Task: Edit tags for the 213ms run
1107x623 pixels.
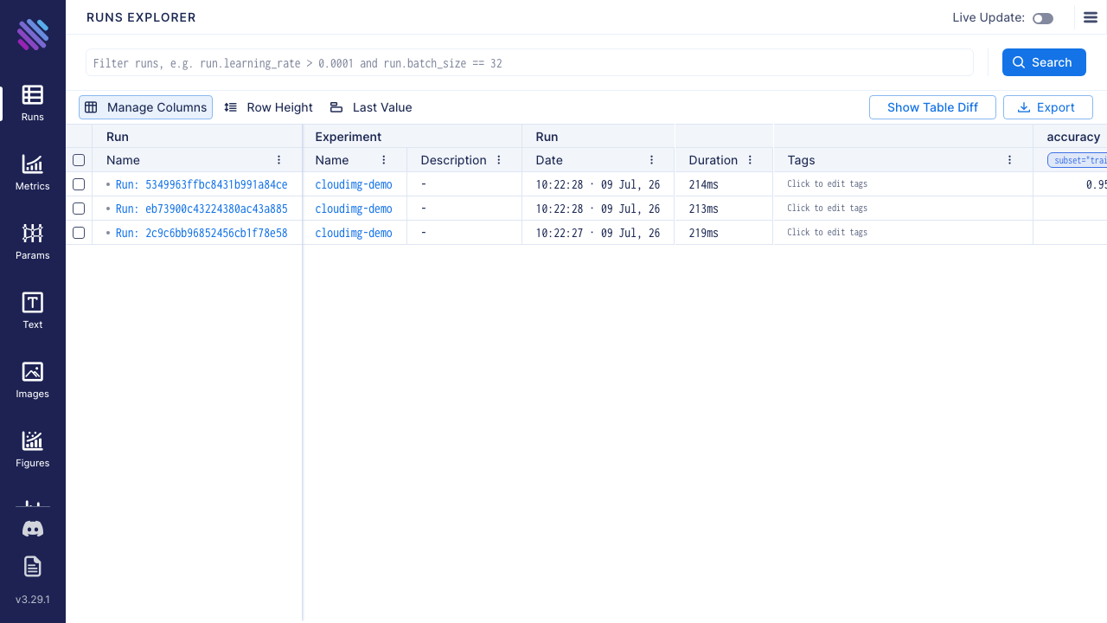Action: pyautogui.click(x=827, y=209)
